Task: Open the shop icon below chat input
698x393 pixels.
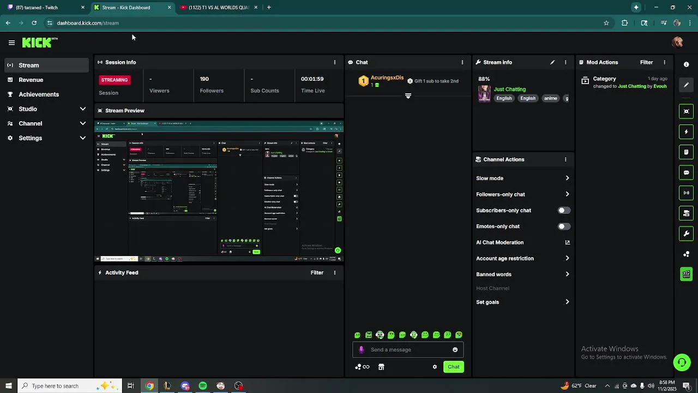Action: [x=381, y=367]
